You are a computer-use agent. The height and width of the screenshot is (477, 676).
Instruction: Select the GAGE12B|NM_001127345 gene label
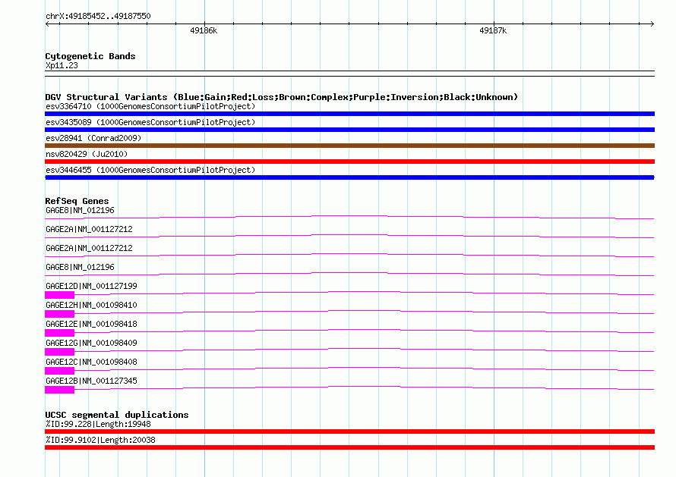pyautogui.click(x=91, y=381)
